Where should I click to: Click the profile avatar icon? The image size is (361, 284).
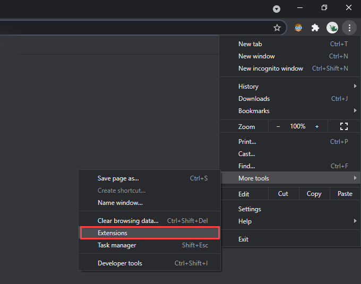pyautogui.click(x=332, y=28)
